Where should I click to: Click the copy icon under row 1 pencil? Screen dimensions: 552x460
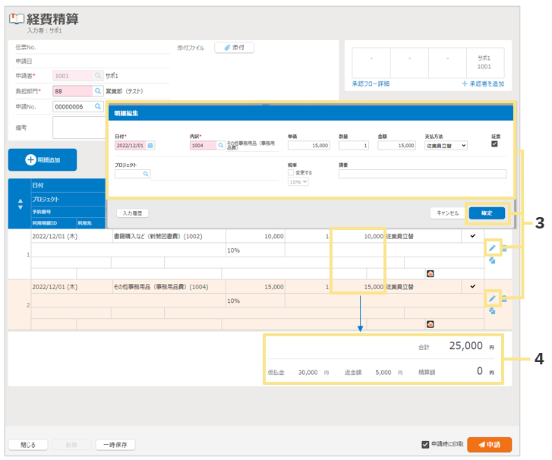492,260
